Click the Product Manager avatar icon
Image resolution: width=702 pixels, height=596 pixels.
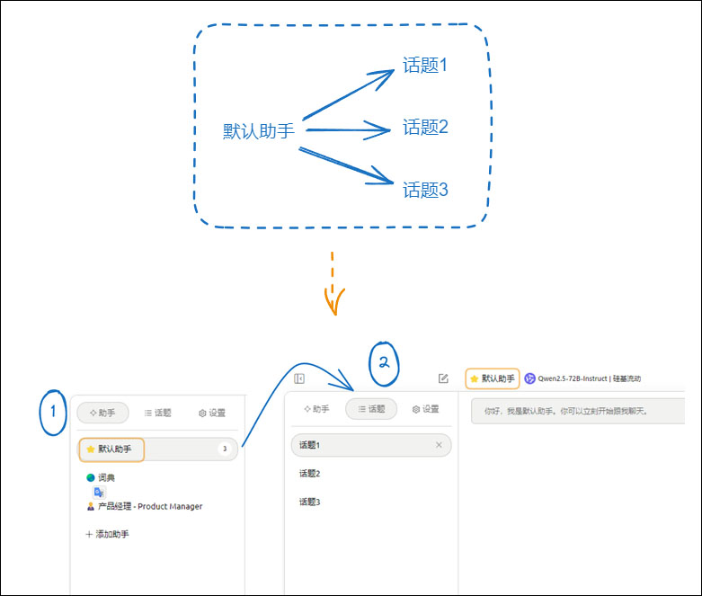pyautogui.click(x=91, y=506)
